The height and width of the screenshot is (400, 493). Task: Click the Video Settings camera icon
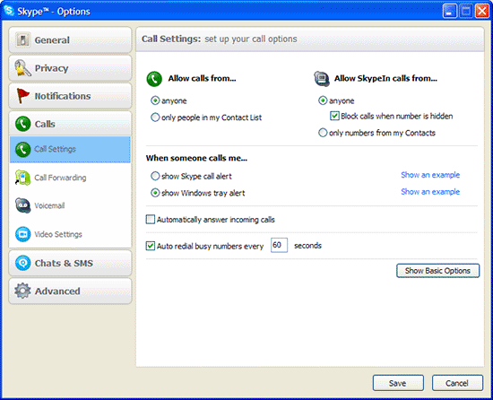click(22, 234)
